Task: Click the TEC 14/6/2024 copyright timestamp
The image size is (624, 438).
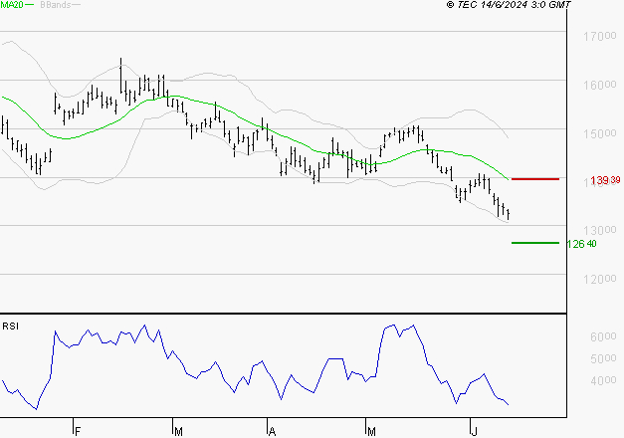Action: (509, 5)
